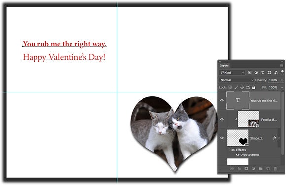Image resolution: width=286 pixels, height=185 pixels.
Task: Create new layer icon
Action: (268, 169)
